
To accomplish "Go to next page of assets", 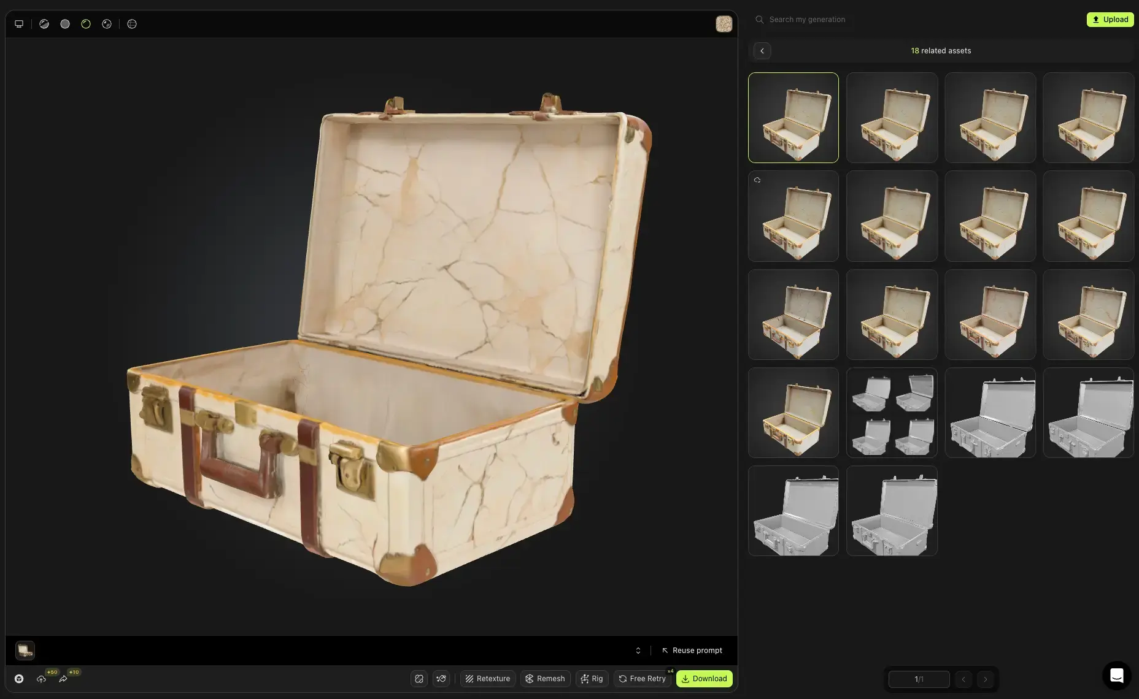I will click(x=986, y=679).
